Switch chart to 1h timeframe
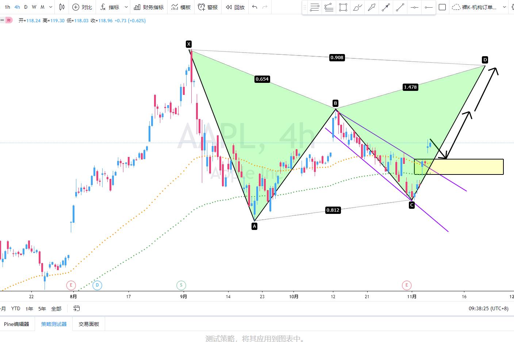 point(7,7)
